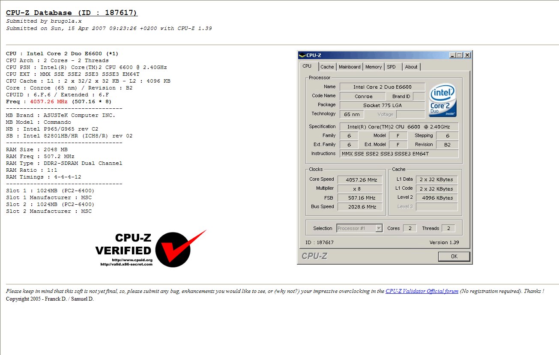Click the empty Brand ID field
The image size is (559, 355).
(419, 96)
